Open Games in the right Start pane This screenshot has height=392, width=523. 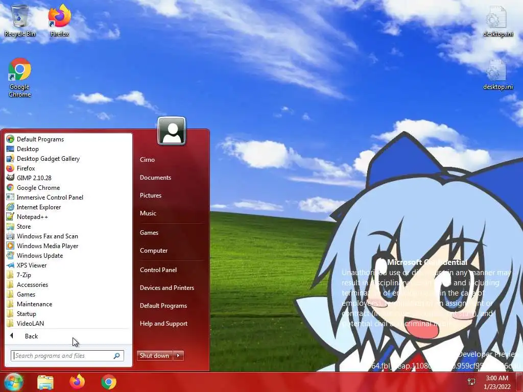pos(149,232)
